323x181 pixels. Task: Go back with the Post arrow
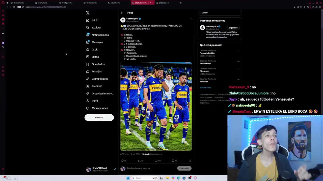[x=122, y=13]
